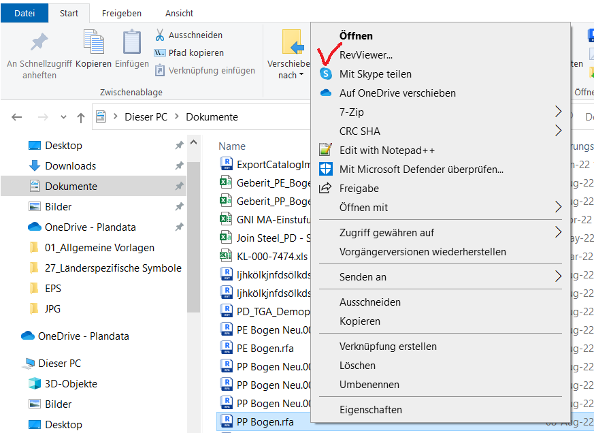Viewport: 594px width, 433px height.
Task: Click the Skype icon in context menu
Action: (x=326, y=74)
